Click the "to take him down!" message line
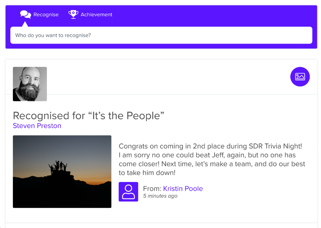This screenshot has width=321, height=228. 147,173
